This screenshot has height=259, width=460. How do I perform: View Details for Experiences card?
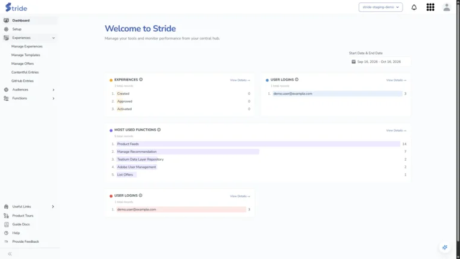tap(240, 80)
